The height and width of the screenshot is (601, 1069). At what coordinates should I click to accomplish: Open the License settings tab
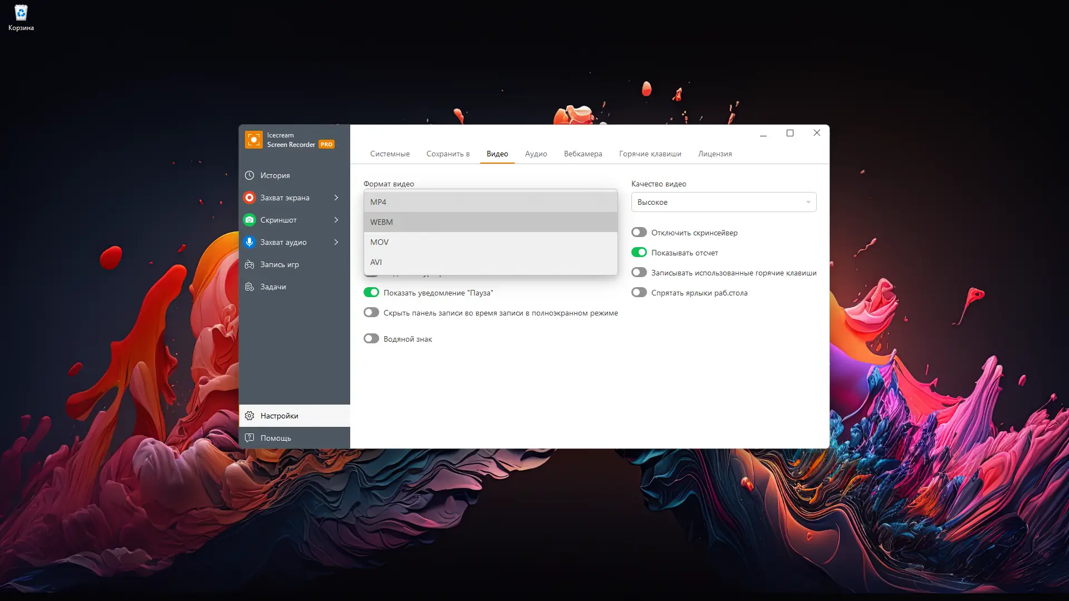point(715,154)
